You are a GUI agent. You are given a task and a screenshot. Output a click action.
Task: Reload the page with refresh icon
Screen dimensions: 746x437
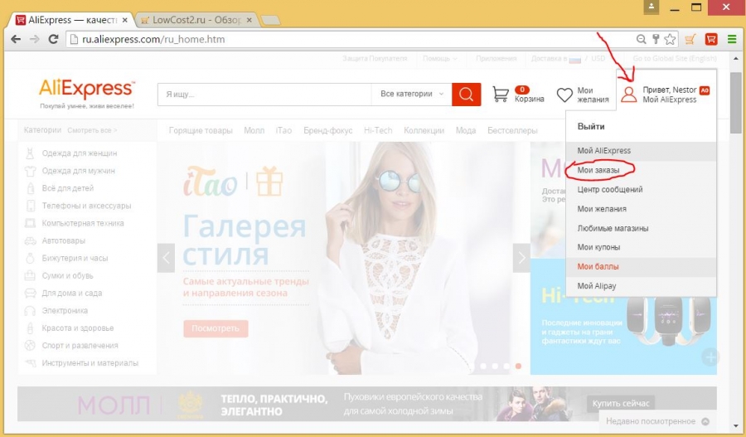pos(53,39)
